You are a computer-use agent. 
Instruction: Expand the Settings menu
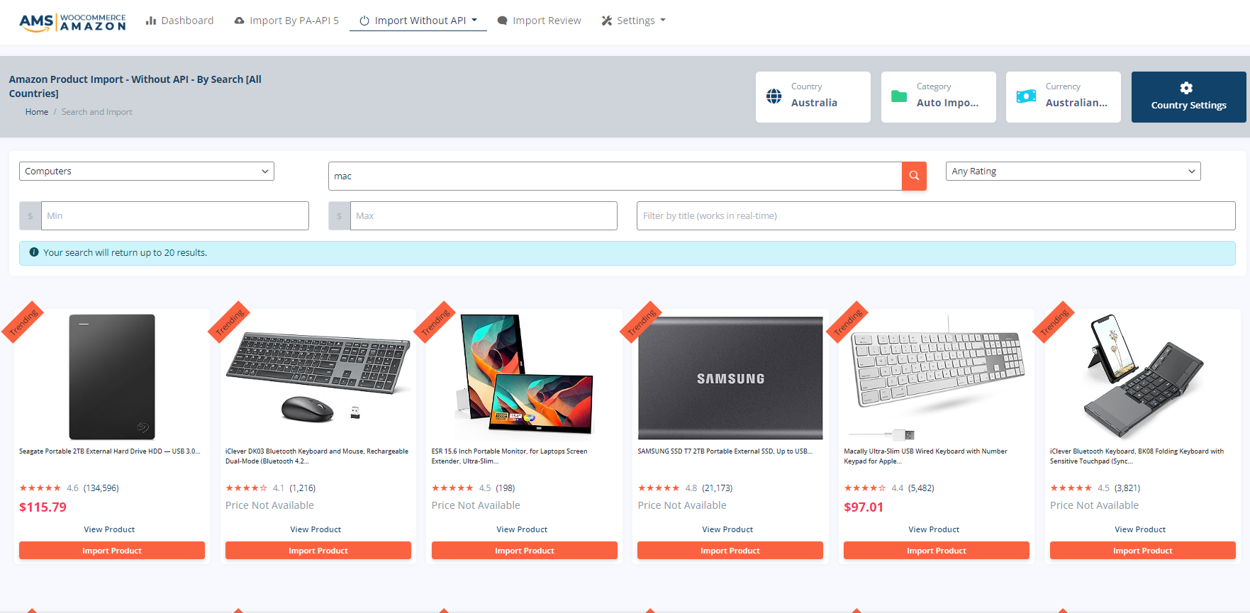634,21
